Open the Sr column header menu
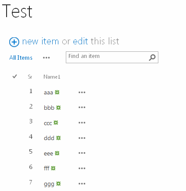Image resolution: width=186 pixels, height=191 pixels. (30, 77)
